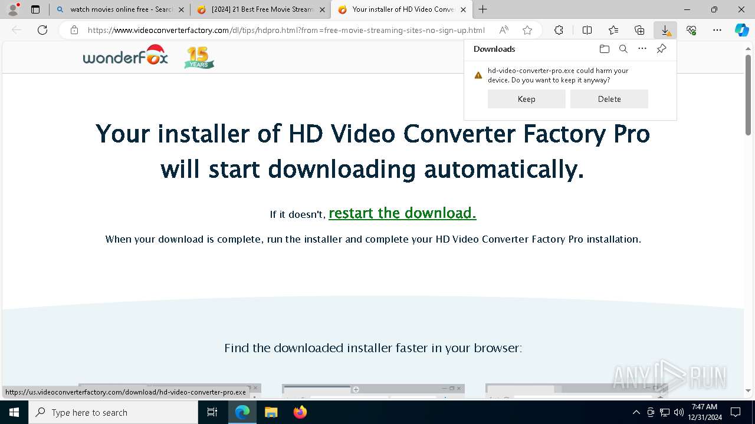The height and width of the screenshot is (424, 755).
Task: Open File Explorer from taskbar
Action: point(271,412)
